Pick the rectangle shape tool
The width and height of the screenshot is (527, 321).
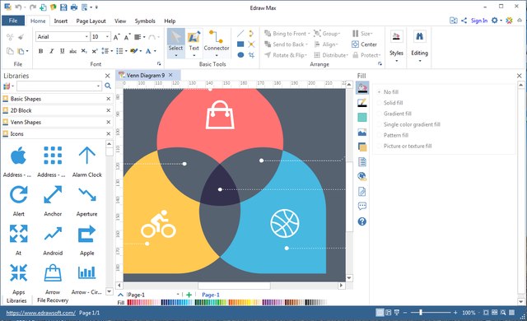point(240,44)
